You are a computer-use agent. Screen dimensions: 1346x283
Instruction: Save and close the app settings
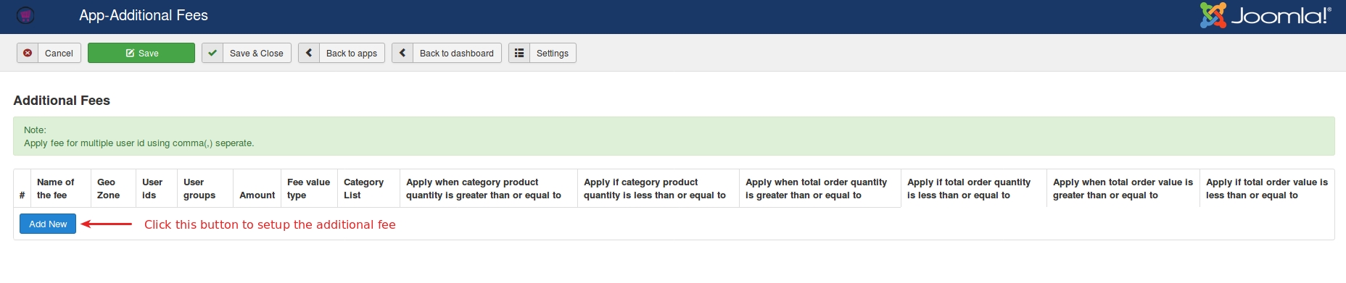click(x=247, y=53)
